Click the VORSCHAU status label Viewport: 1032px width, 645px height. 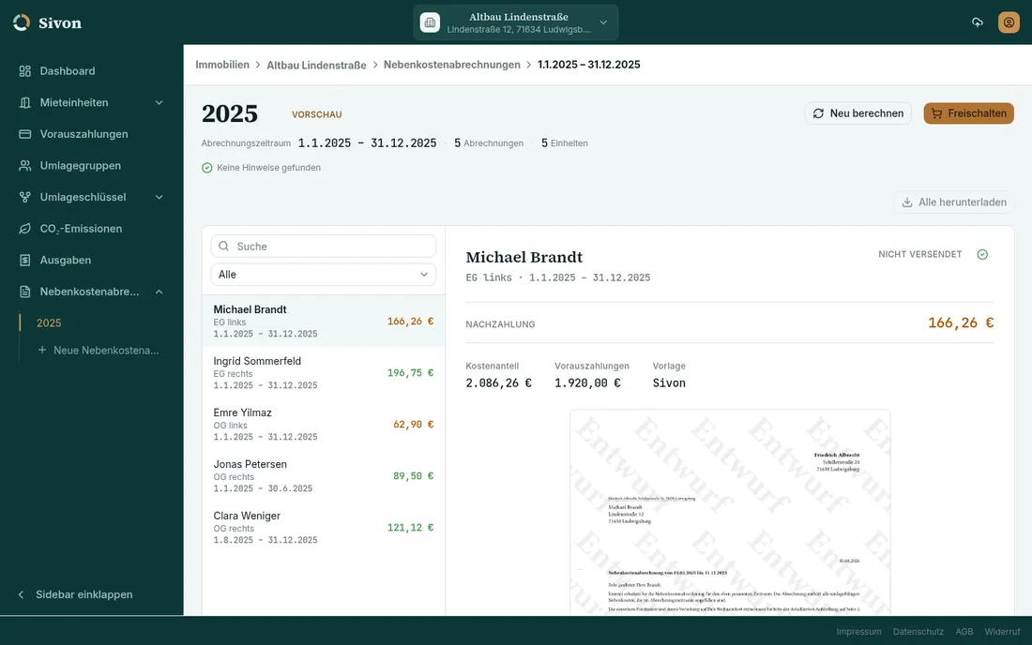[316, 114]
